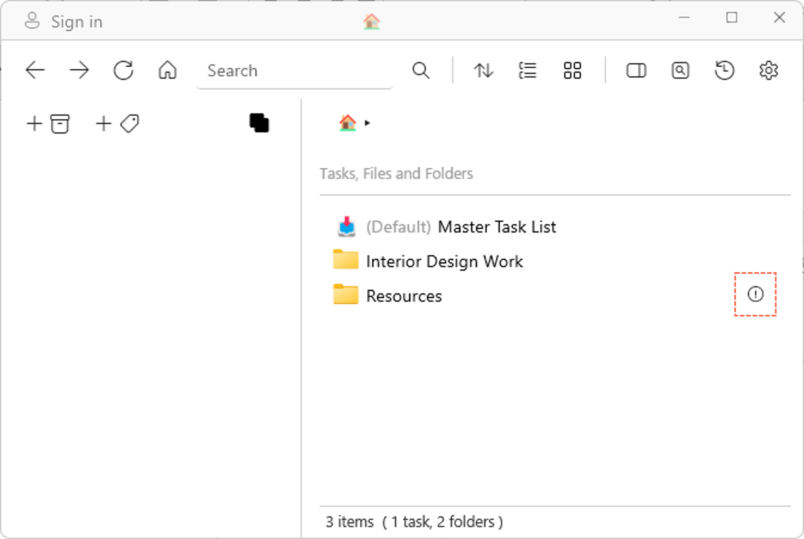The width and height of the screenshot is (804, 539).
Task: Switch to list view layout
Action: [x=528, y=70]
